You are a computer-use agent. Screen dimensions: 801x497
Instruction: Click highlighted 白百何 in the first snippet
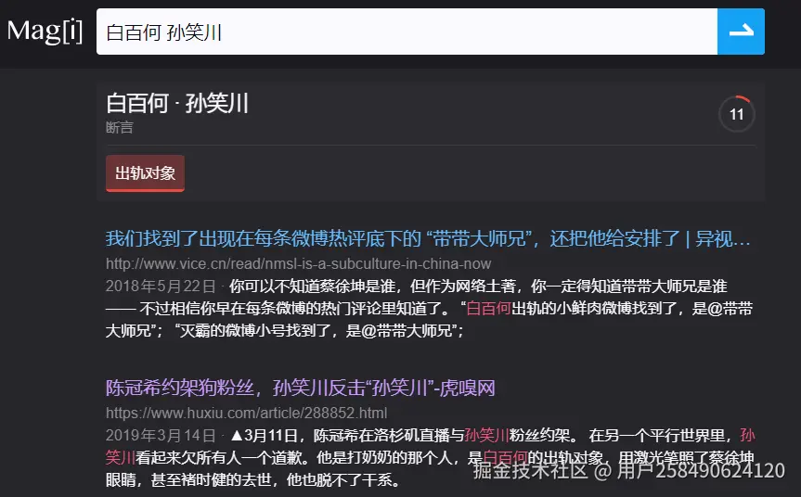(489, 309)
